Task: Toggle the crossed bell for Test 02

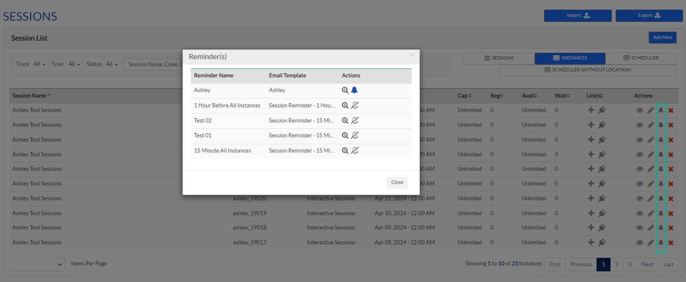Action: point(355,121)
